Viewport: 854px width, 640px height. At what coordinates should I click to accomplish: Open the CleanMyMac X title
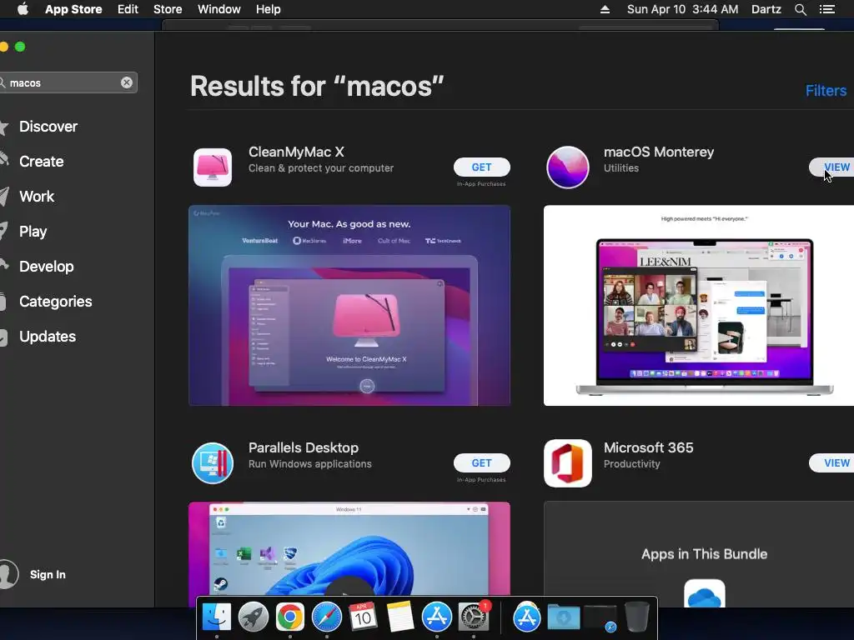pos(296,152)
